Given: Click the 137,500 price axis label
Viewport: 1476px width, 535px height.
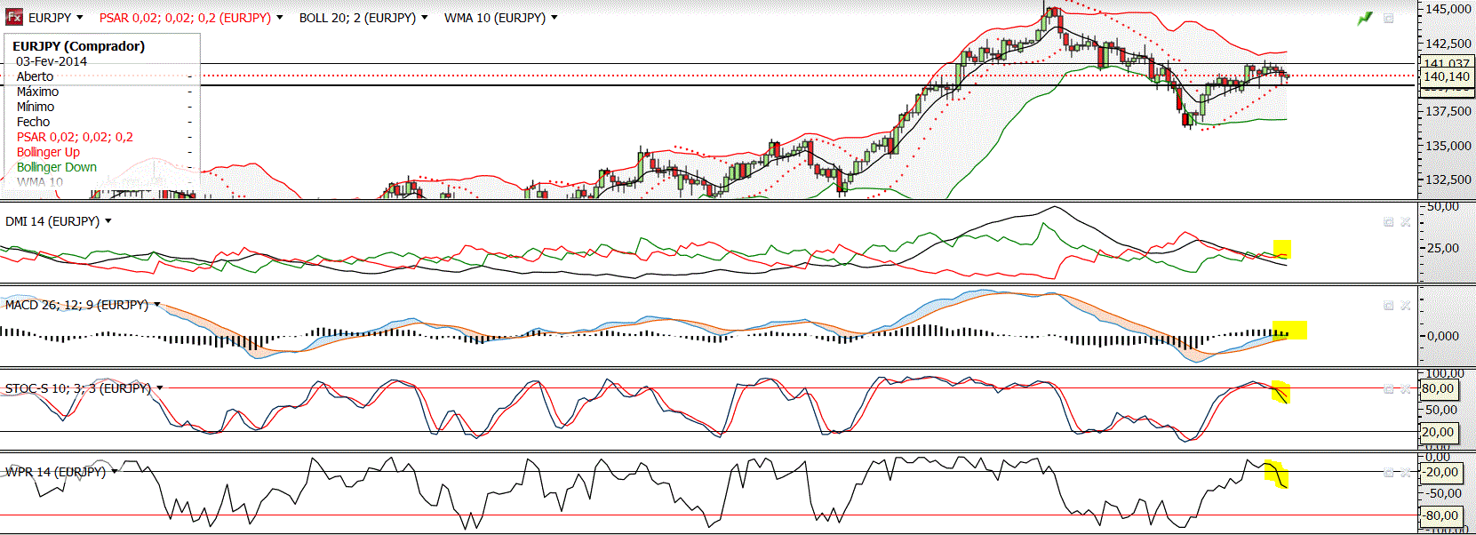Looking at the screenshot, I should [x=1448, y=111].
